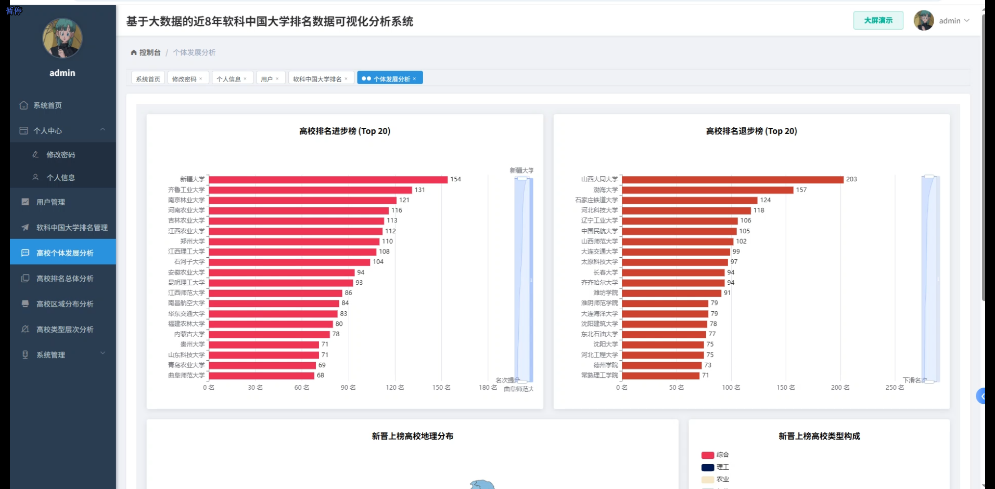Click the pencil icon beside 修改密码

click(x=35, y=154)
